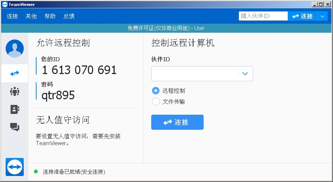
Task: Select the 远程控制 radio option
Action: (x=155, y=91)
